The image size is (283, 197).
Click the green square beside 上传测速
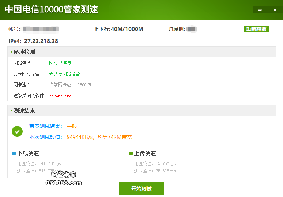tap(131, 154)
